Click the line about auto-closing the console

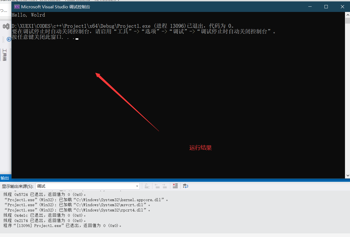tap(144, 31)
